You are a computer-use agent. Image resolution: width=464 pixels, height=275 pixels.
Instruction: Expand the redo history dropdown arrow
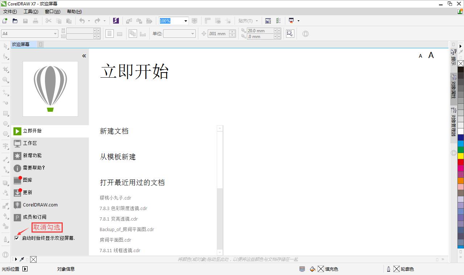(104, 21)
